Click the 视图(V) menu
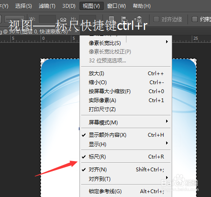The height and width of the screenshot is (197, 211). point(91,6)
